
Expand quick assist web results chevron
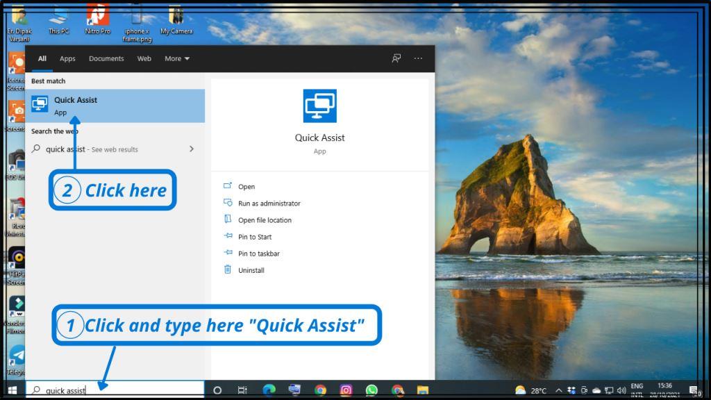[x=192, y=149]
